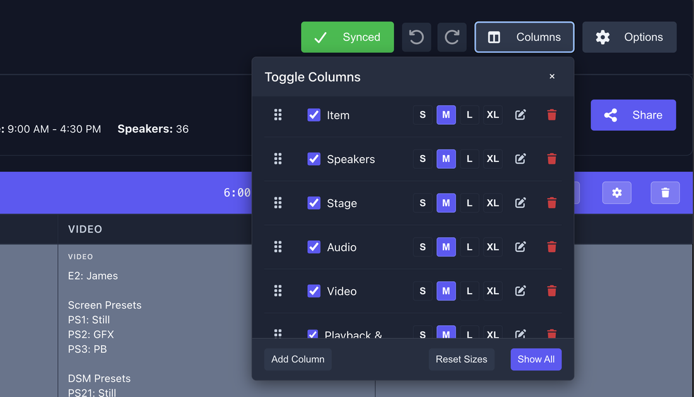The image size is (694, 397).
Task: Click the 'E2: James' video cell text
Action: 93,276
